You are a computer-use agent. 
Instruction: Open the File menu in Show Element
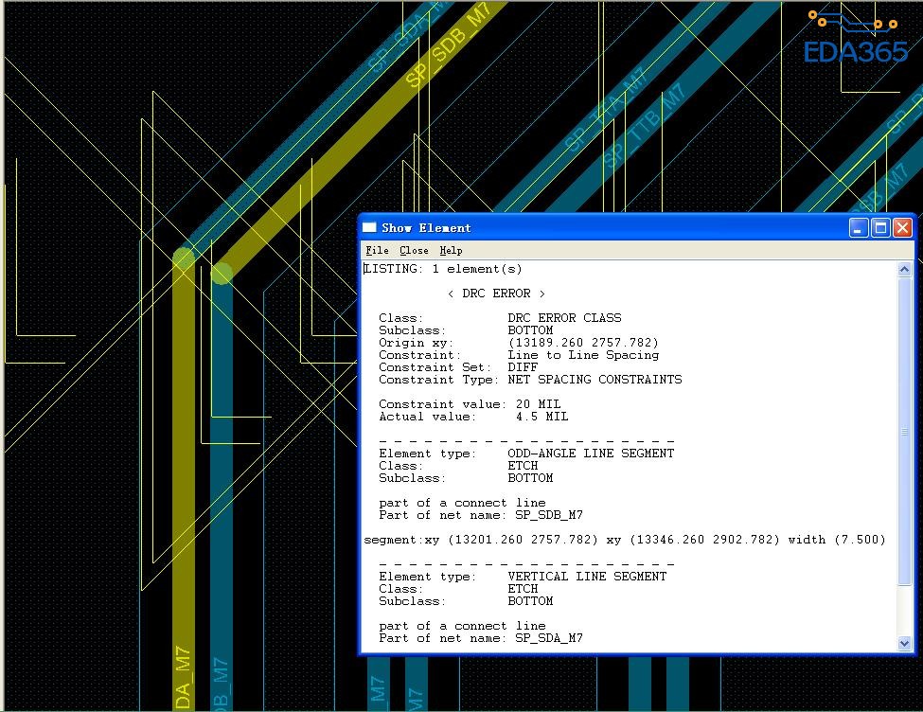377,250
